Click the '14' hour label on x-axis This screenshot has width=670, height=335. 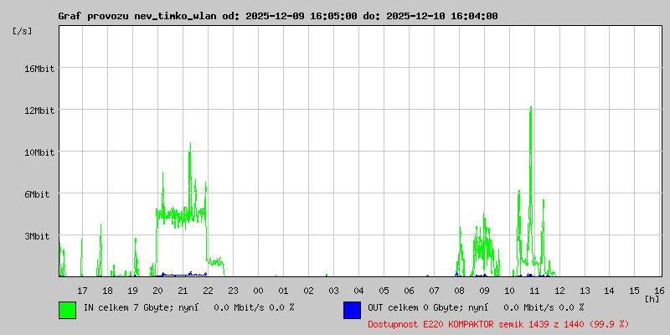(x=610, y=291)
